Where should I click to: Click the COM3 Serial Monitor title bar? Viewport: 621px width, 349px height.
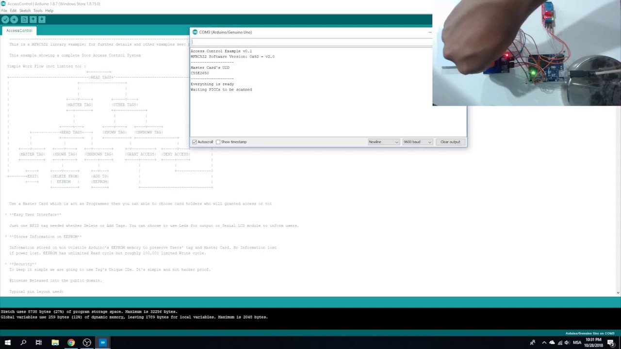tap(310, 32)
